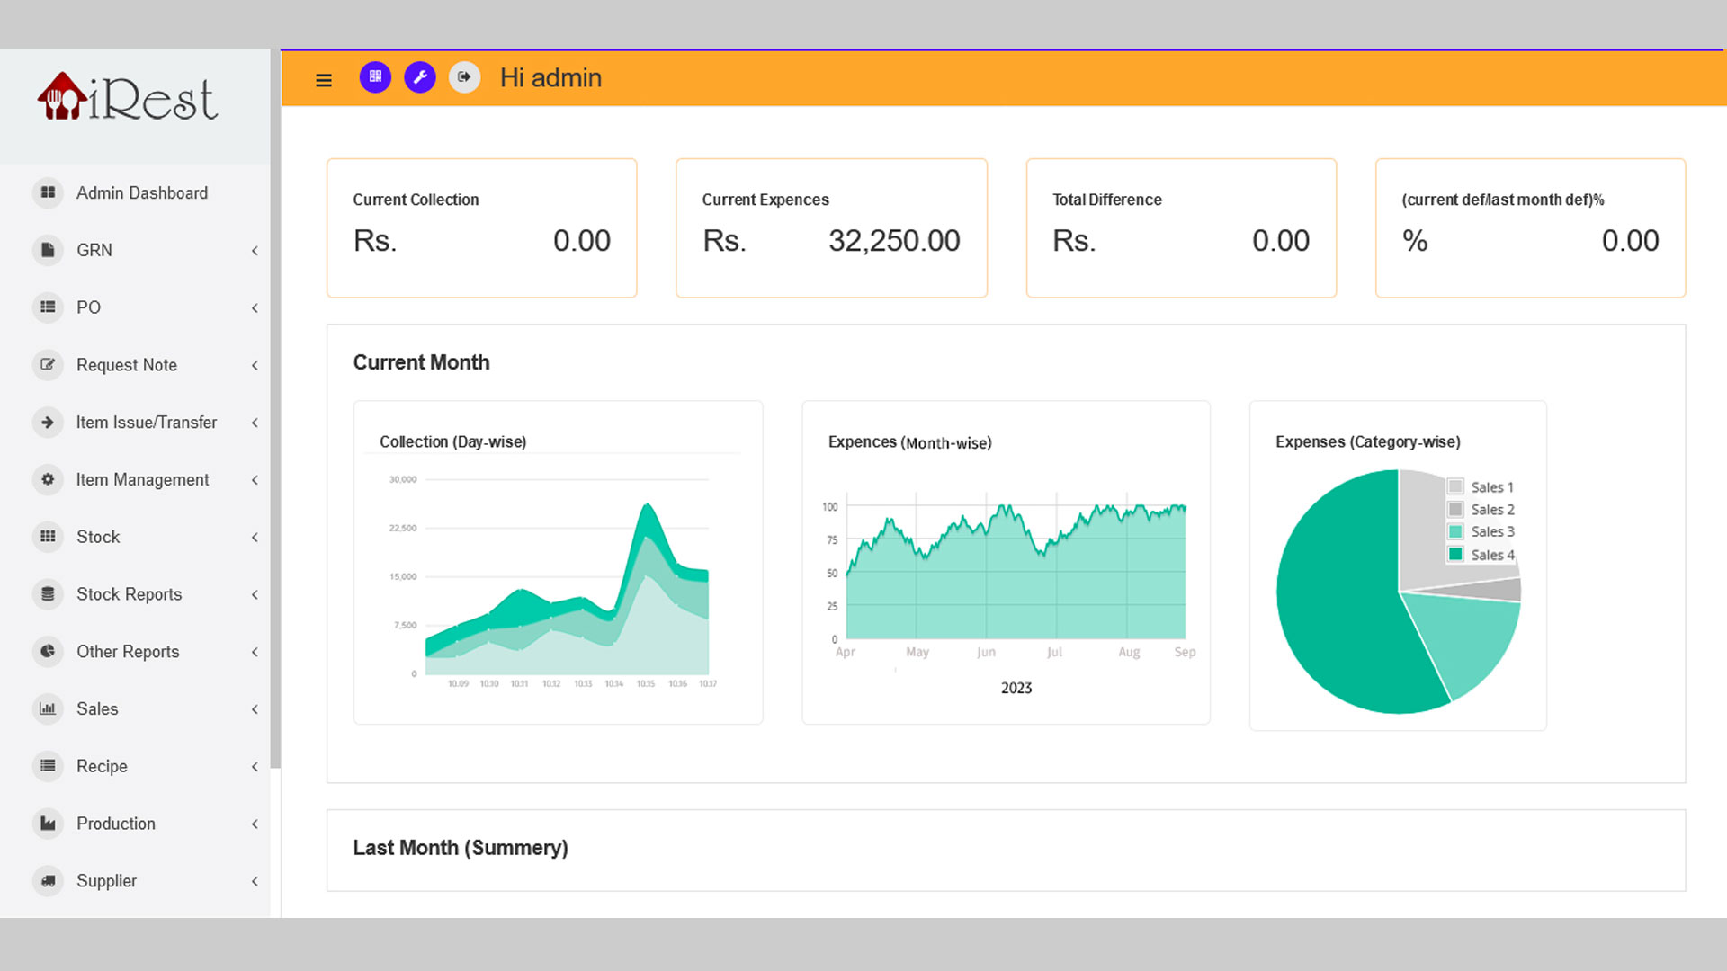Click the Sales 2 legend swatch
Image resolution: width=1727 pixels, height=971 pixels.
tap(1455, 509)
